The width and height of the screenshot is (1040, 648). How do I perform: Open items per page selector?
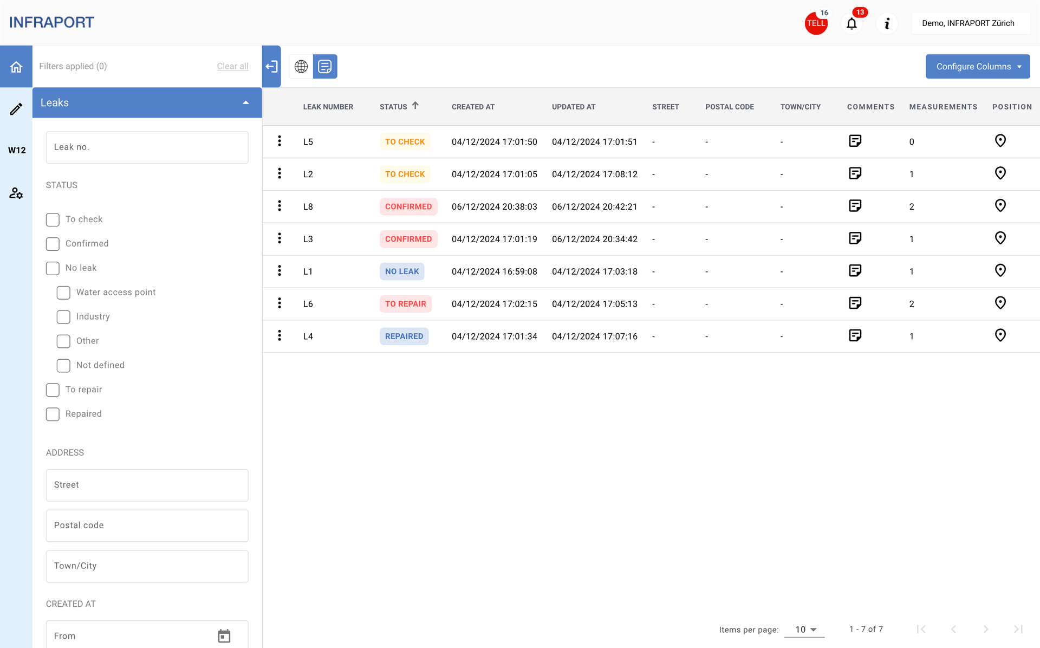click(804, 629)
